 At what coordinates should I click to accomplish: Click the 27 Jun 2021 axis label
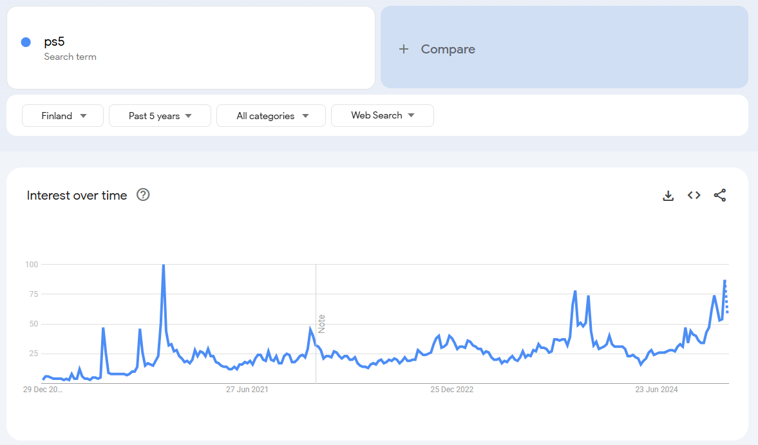(247, 390)
